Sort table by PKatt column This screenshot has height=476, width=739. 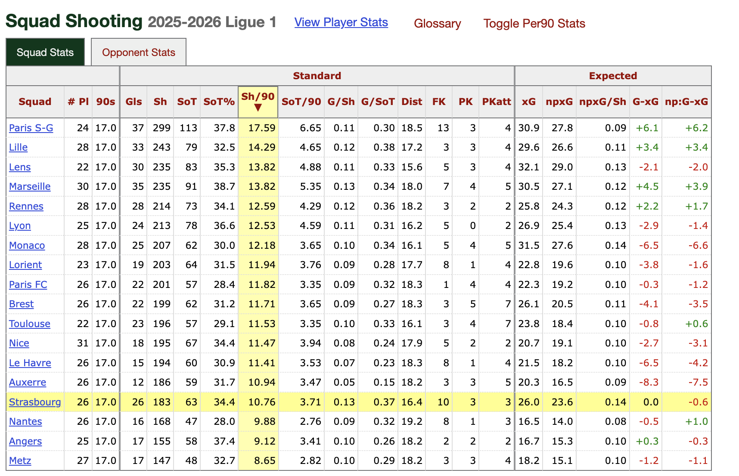click(x=497, y=102)
